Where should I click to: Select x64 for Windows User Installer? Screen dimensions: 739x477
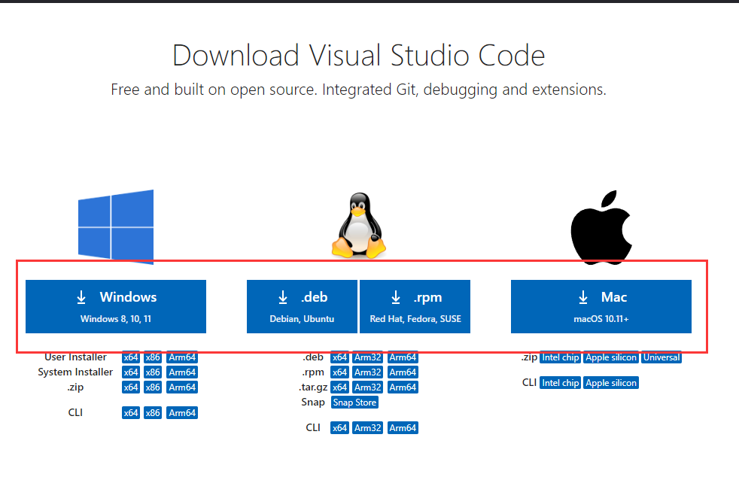click(130, 357)
